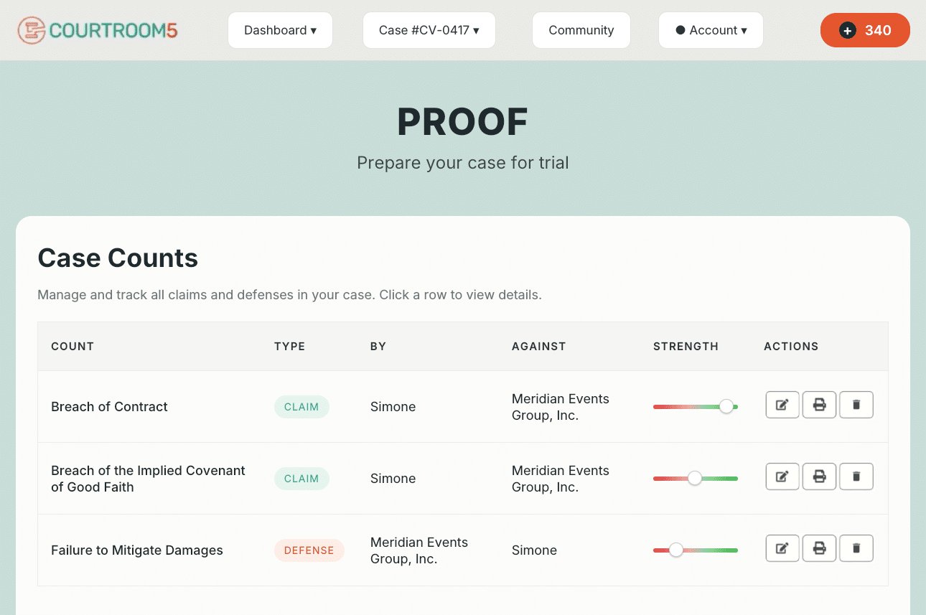Click the STRENGTH column header
The height and width of the screenshot is (615, 926).
click(686, 346)
